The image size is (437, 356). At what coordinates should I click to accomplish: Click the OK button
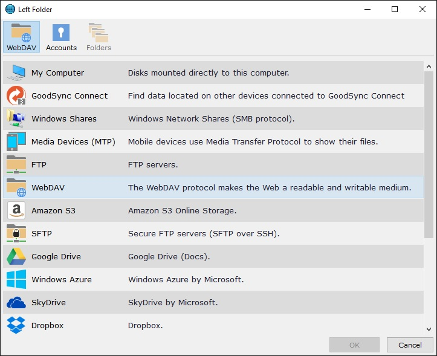coord(354,345)
